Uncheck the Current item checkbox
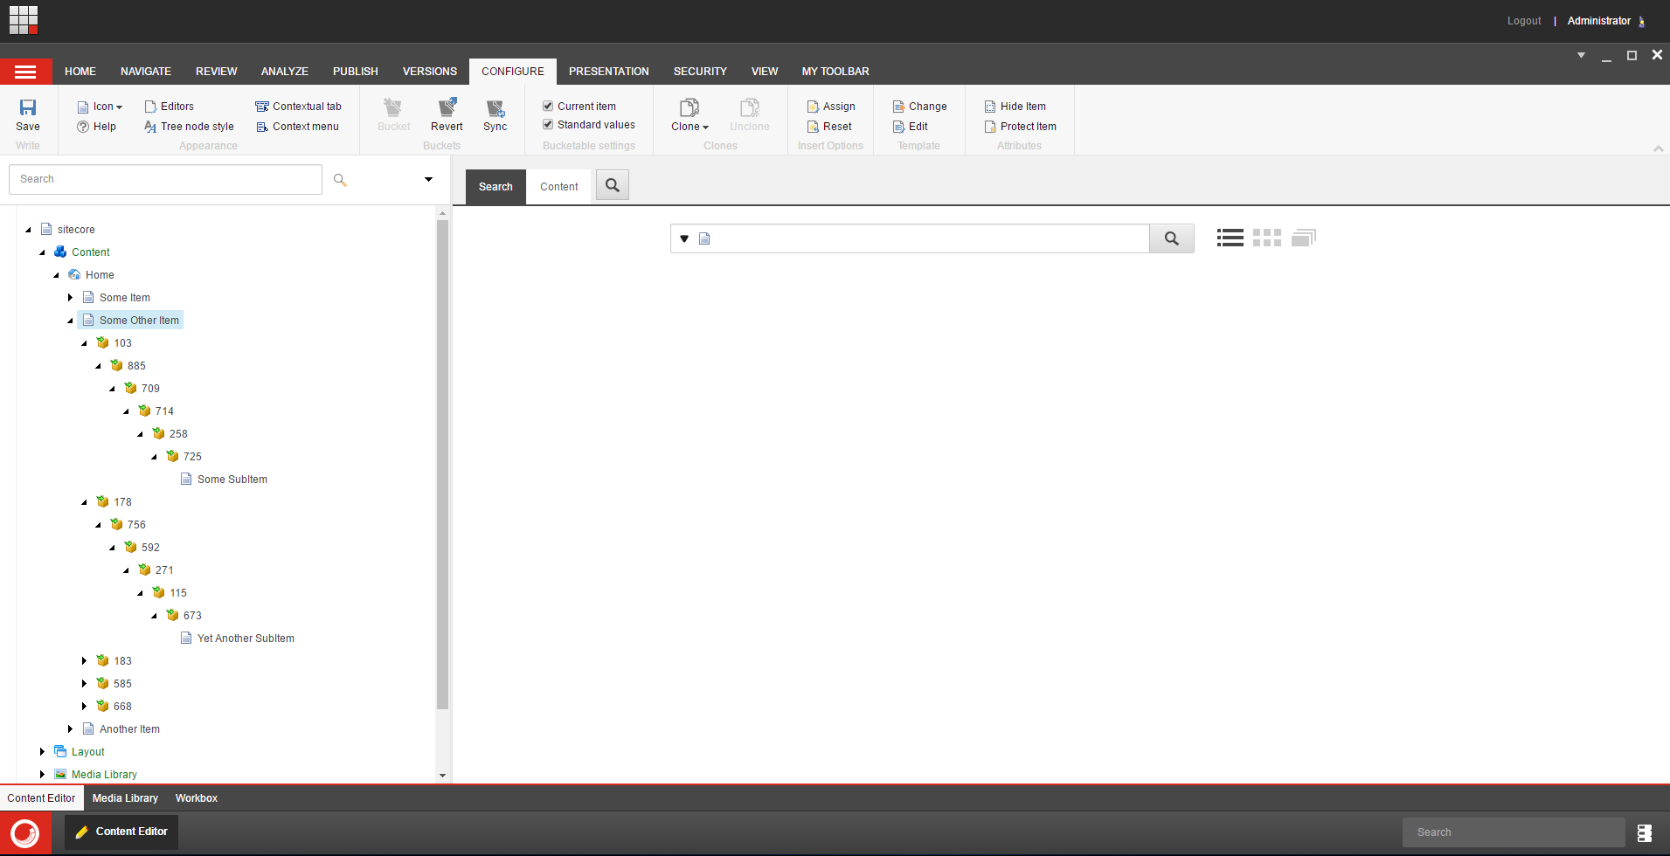The height and width of the screenshot is (856, 1670). tap(548, 106)
